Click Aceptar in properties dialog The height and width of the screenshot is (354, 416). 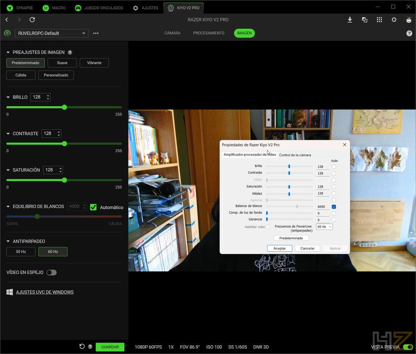tap(280, 248)
